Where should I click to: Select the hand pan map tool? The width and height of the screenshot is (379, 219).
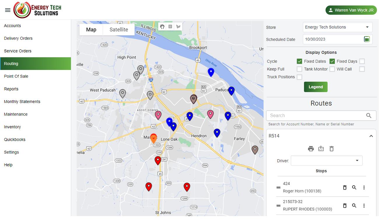[162, 27]
